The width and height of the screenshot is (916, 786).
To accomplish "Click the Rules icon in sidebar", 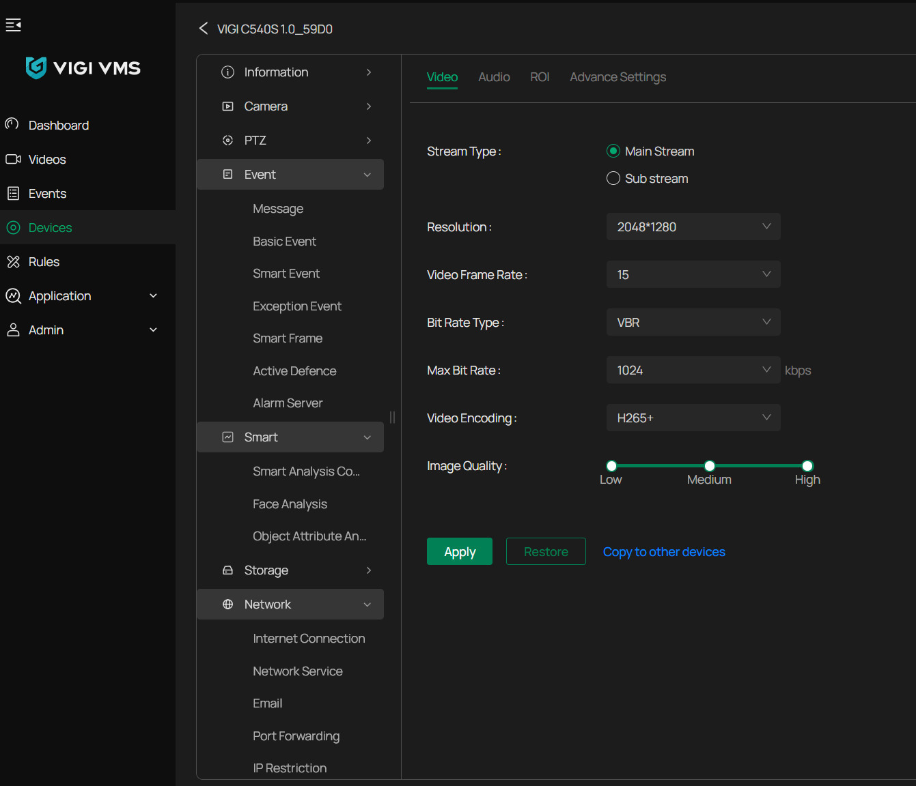I will click(13, 261).
